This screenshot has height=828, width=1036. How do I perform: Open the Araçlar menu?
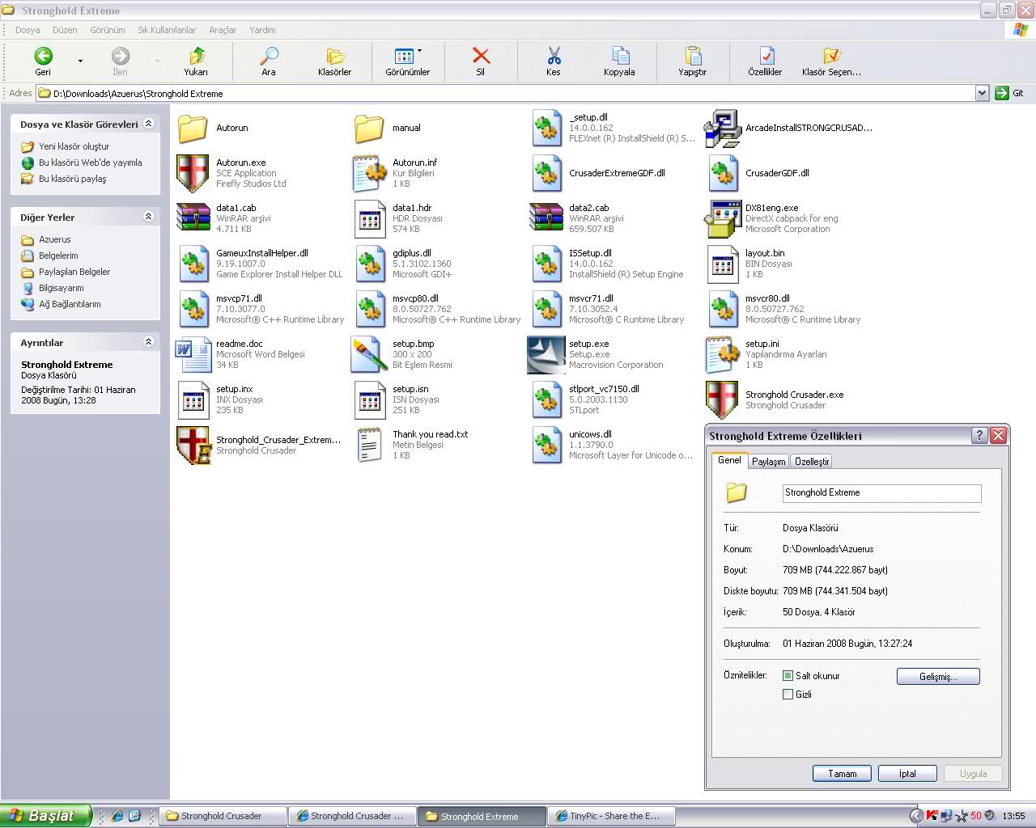point(223,30)
